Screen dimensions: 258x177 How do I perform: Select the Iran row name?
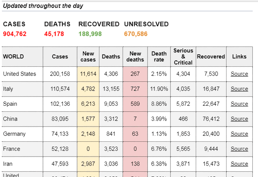[8, 164]
